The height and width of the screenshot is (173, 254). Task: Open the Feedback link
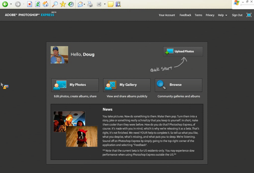point(185,15)
